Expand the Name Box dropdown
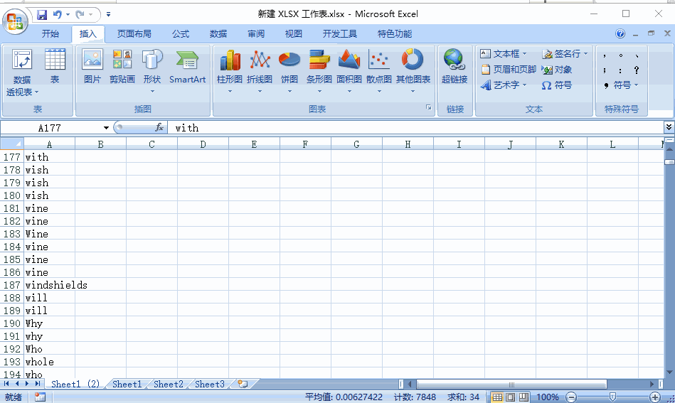The image size is (675, 403). [106, 128]
